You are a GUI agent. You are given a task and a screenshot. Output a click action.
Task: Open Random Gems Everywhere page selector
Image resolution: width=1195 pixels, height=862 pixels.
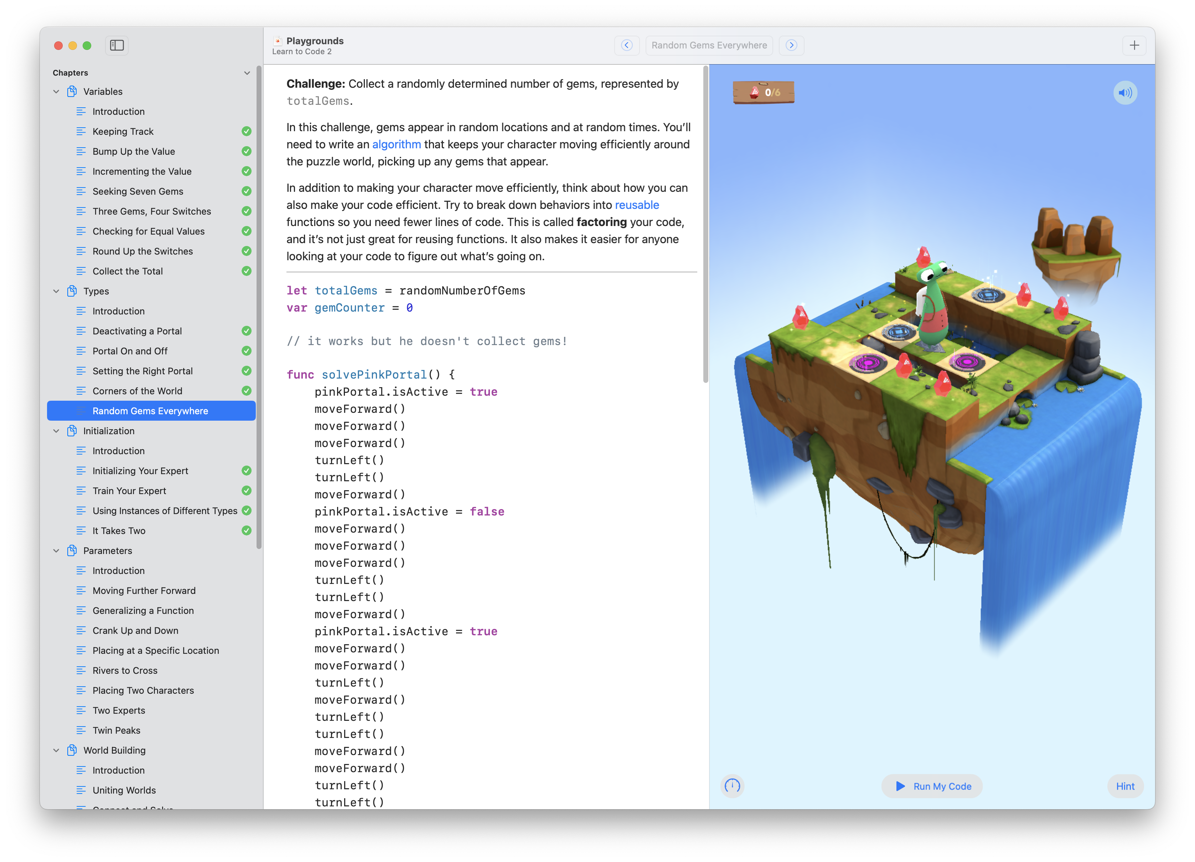tap(709, 45)
